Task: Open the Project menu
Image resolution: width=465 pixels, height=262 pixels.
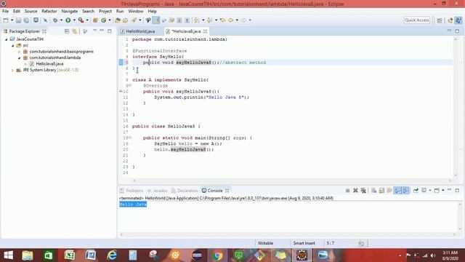Action: [x=105, y=12]
